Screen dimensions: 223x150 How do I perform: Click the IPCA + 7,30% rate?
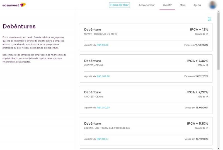(x=197, y=61)
